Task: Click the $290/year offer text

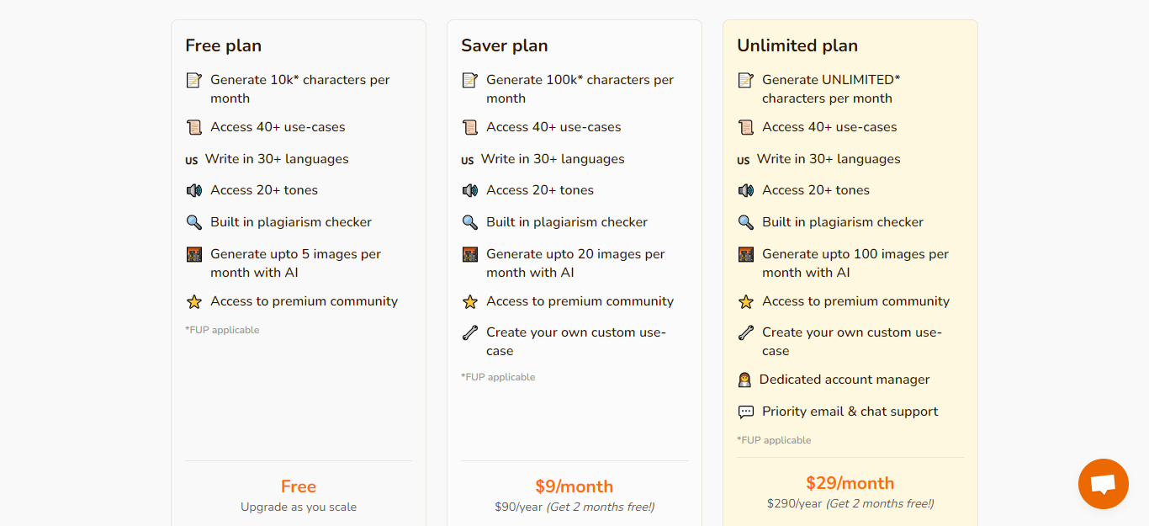Action: (850, 503)
